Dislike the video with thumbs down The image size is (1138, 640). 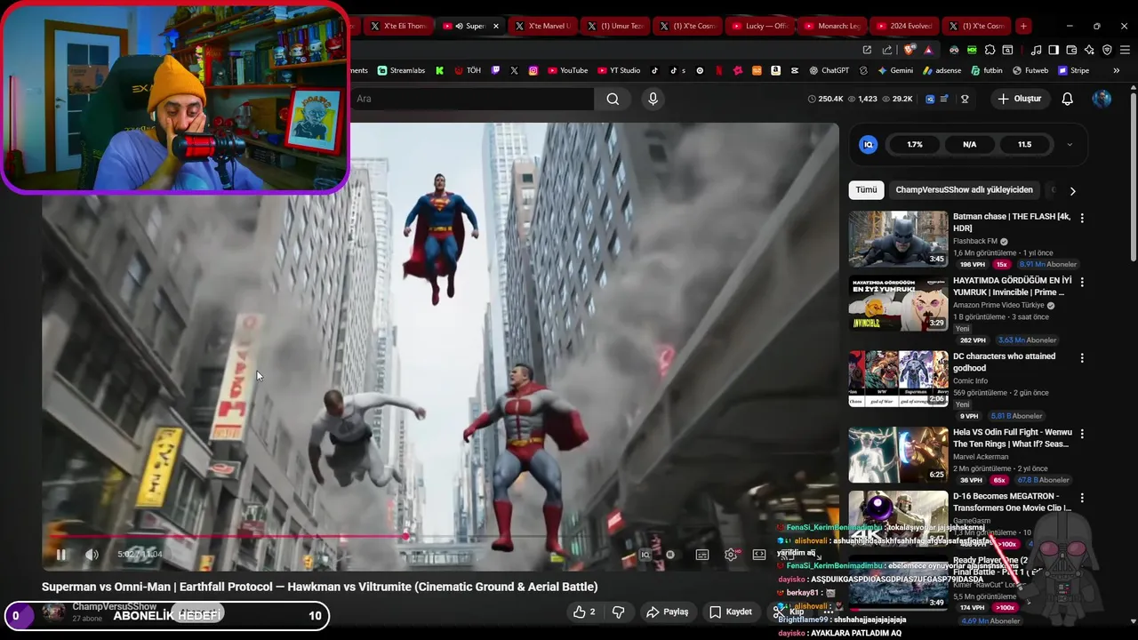(x=618, y=612)
